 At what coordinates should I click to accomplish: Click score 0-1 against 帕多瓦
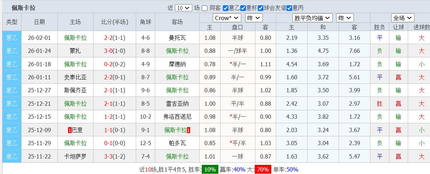(x=108, y=143)
